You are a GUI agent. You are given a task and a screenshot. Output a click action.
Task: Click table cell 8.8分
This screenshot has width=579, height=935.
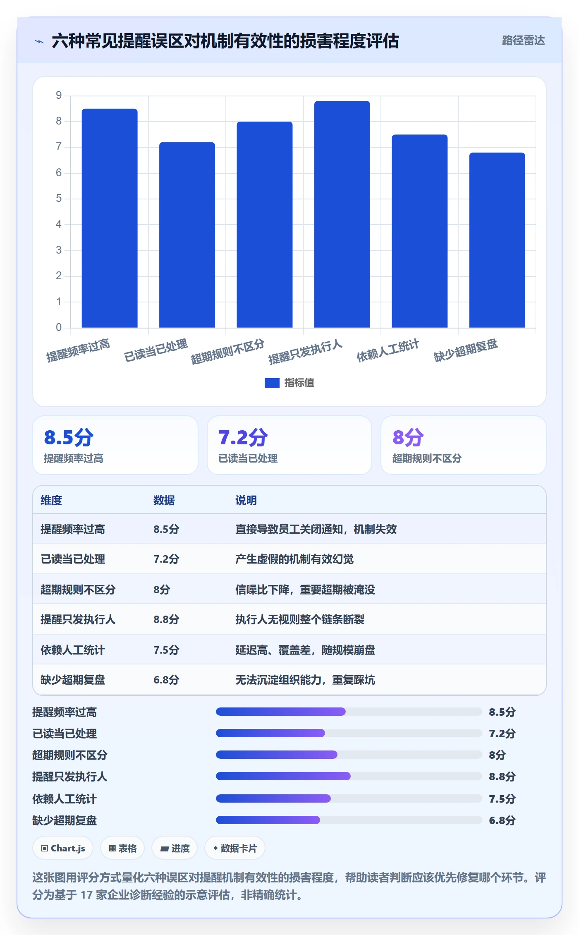point(166,619)
